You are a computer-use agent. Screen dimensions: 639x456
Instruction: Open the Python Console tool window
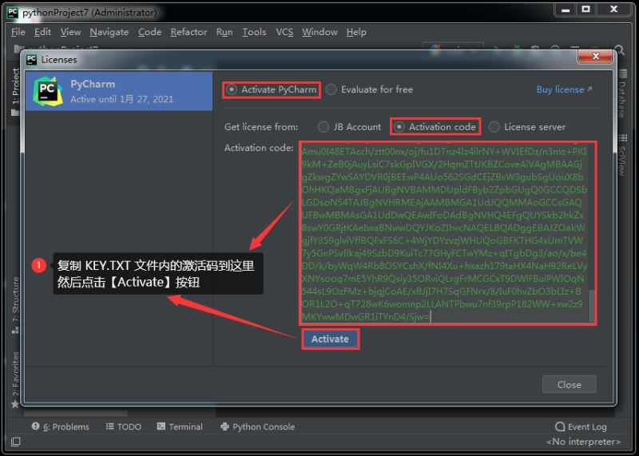257,427
